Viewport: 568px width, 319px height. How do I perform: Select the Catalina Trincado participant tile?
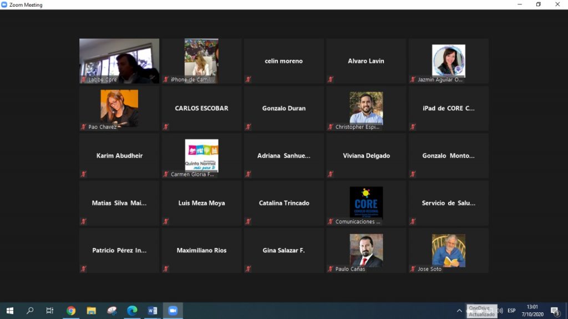tap(284, 203)
